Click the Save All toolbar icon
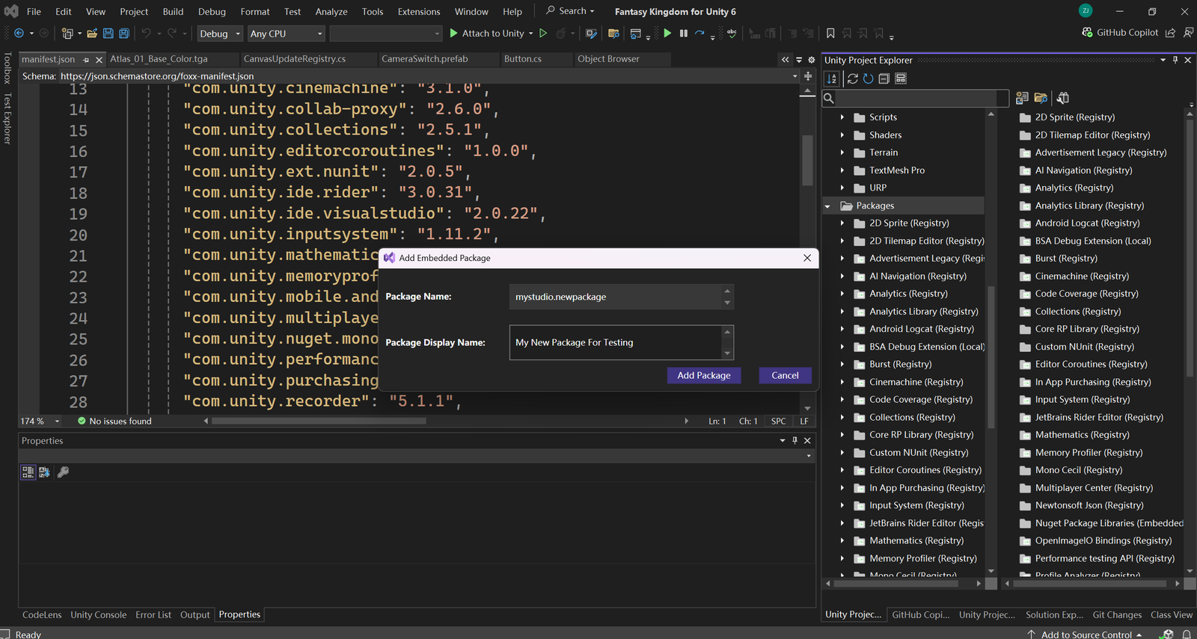 (124, 34)
